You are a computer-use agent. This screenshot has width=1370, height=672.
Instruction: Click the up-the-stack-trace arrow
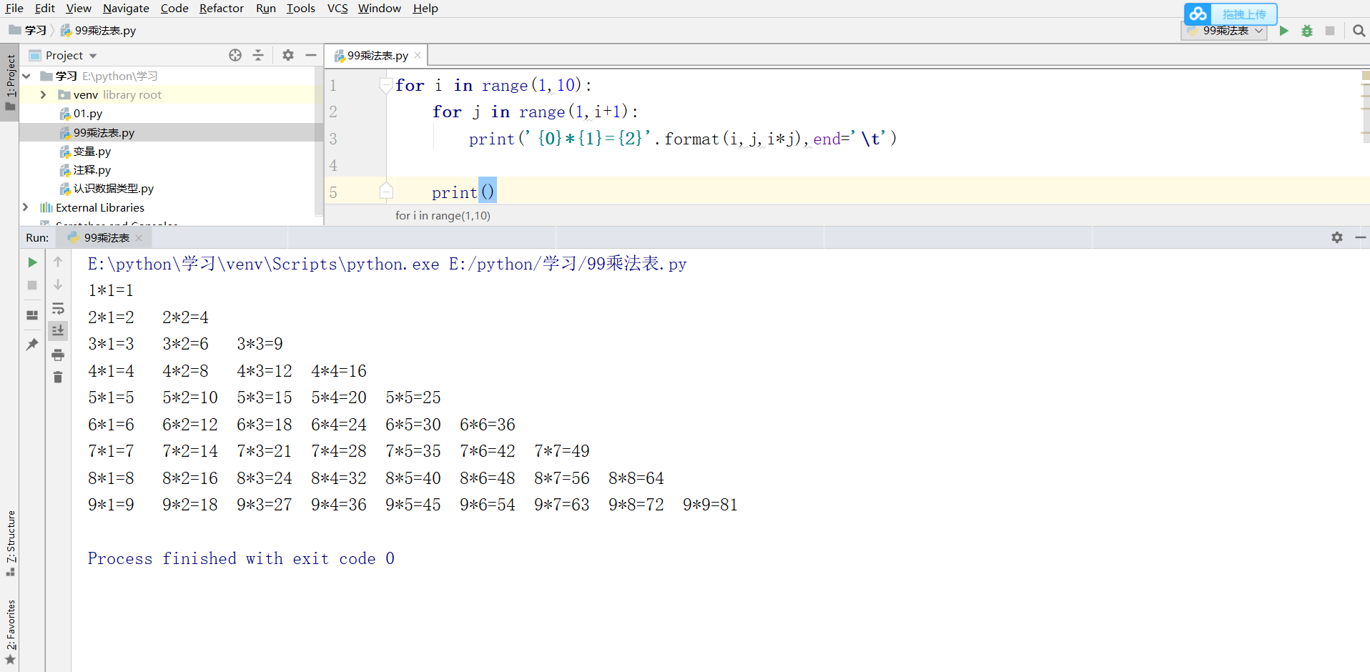coord(58,262)
